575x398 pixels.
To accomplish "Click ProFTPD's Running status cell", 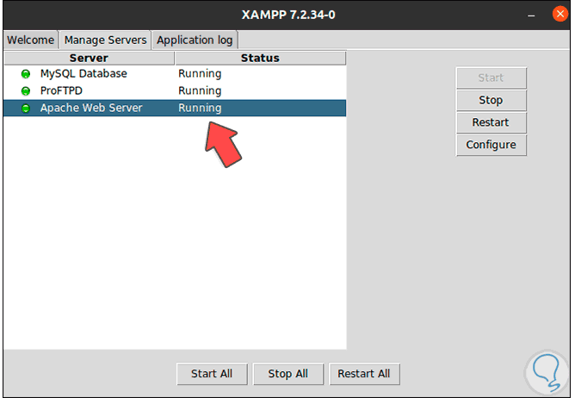I will [x=200, y=90].
